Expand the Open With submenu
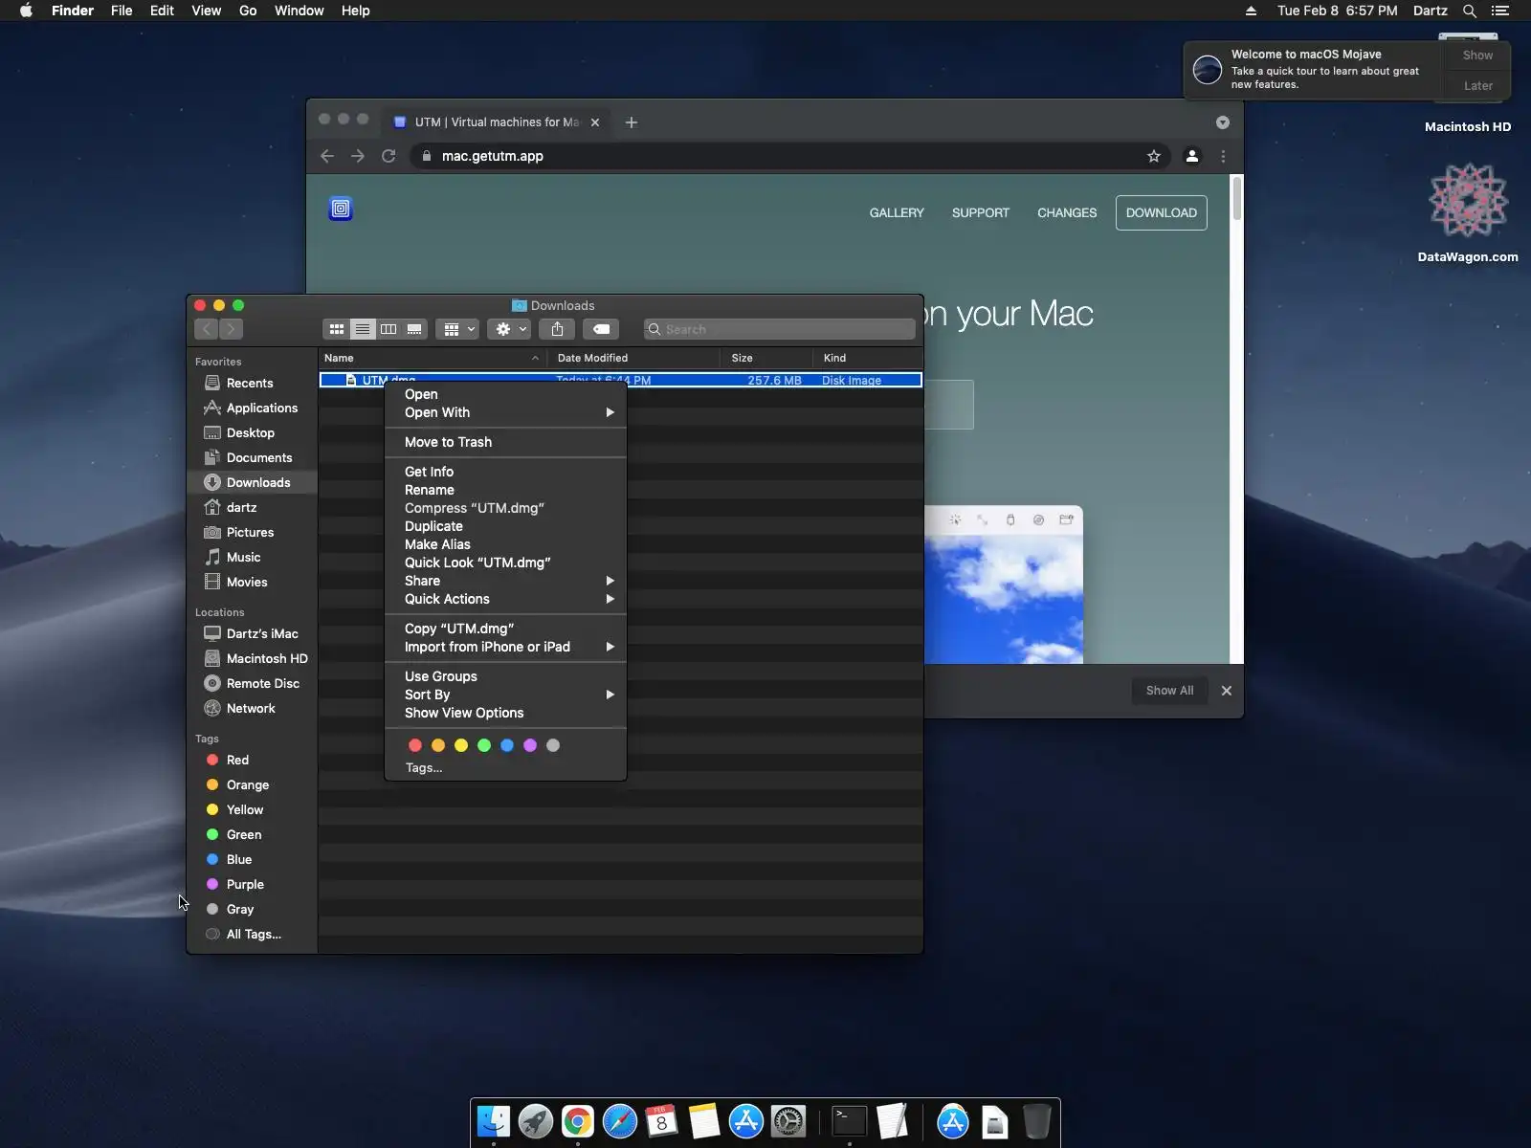This screenshot has width=1531, height=1148. pyautogui.click(x=505, y=412)
